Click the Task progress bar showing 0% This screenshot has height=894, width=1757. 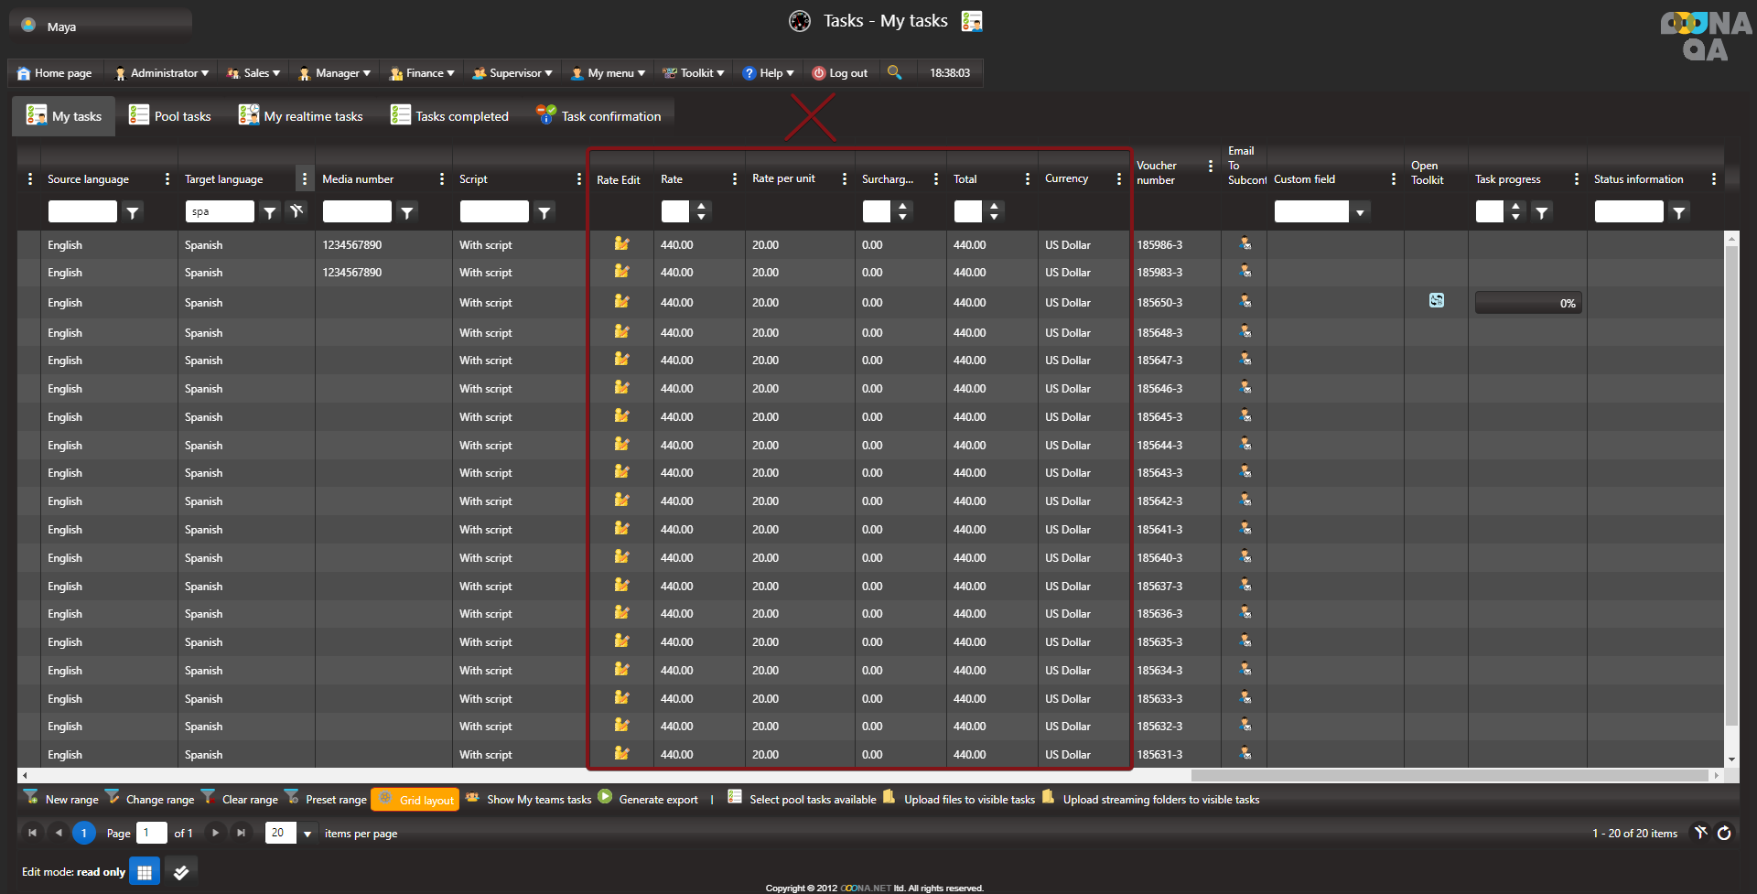(x=1527, y=303)
